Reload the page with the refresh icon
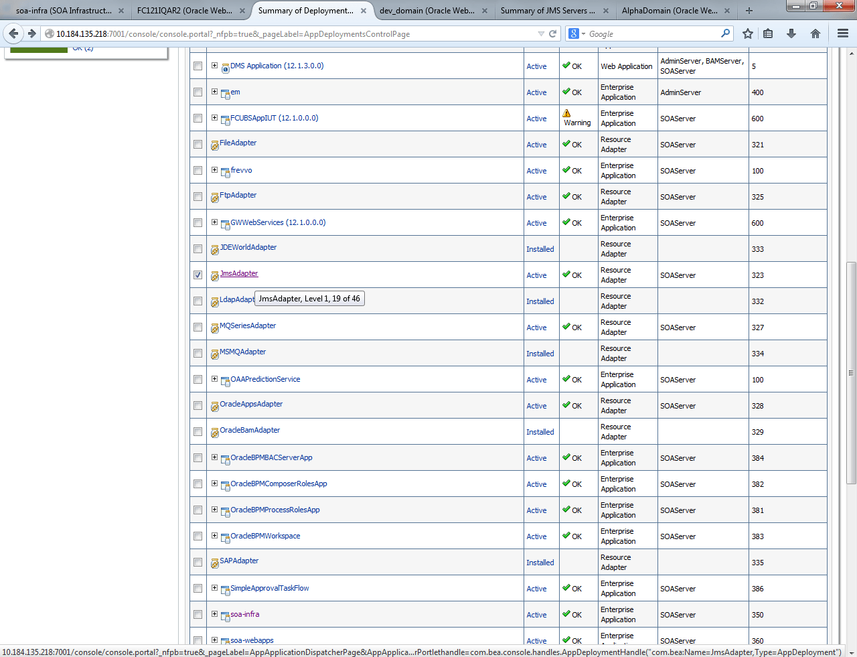The image size is (857, 657). [553, 33]
